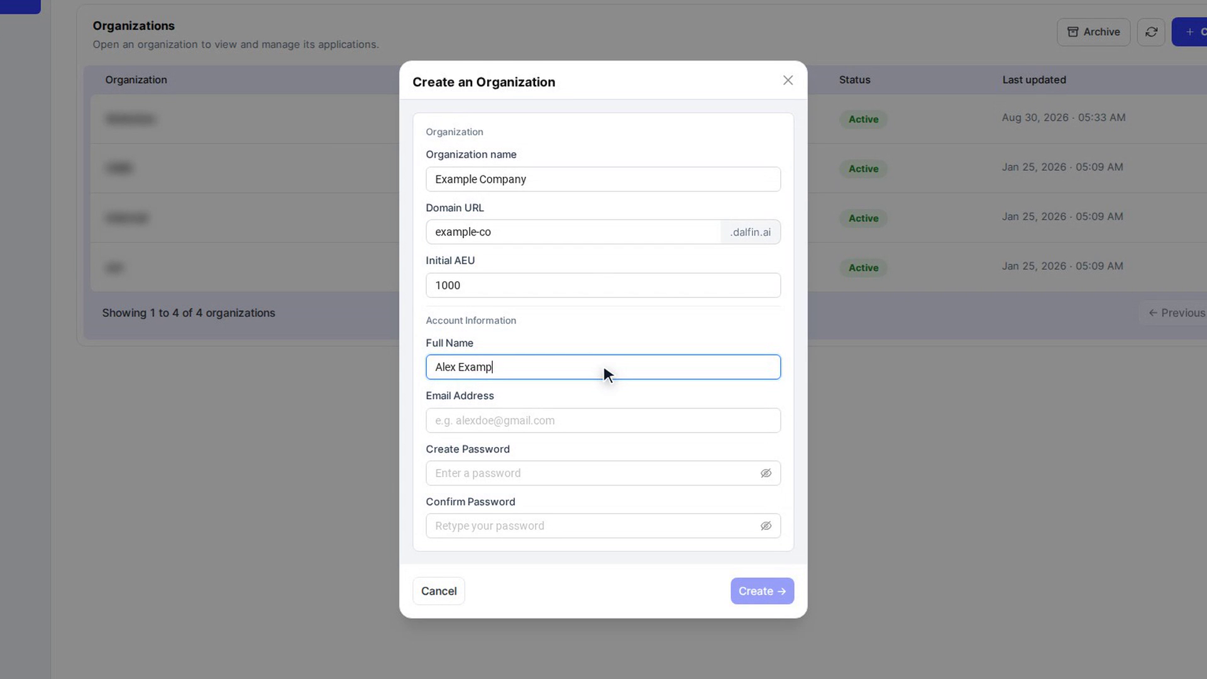Click the Organizations page heading
Viewport: 1207px width, 679px height.
134,26
